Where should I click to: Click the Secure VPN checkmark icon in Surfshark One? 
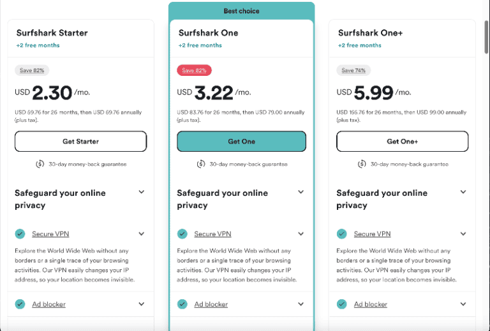182,234
